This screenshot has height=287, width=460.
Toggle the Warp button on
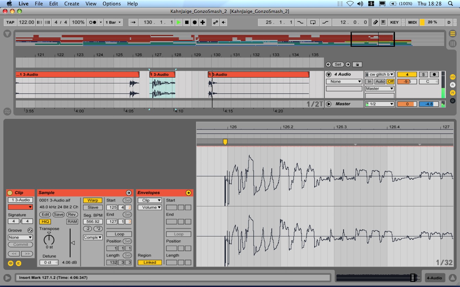pyautogui.click(x=93, y=200)
